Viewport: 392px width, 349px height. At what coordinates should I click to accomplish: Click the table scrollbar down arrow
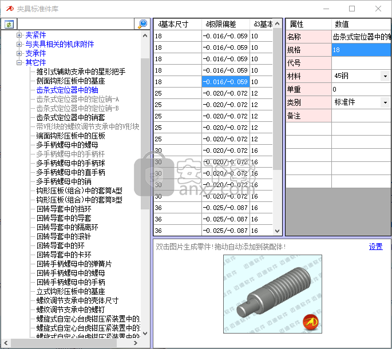[277, 231]
